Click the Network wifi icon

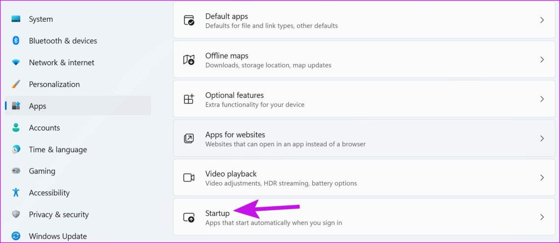pyautogui.click(x=16, y=62)
